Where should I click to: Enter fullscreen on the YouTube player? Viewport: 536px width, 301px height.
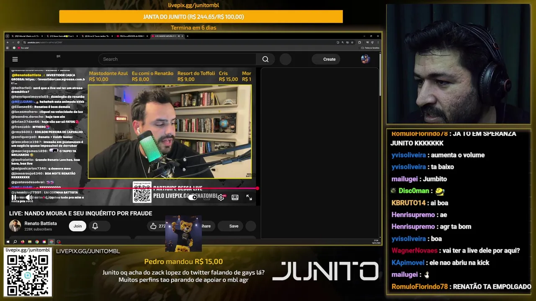click(249, 197)
